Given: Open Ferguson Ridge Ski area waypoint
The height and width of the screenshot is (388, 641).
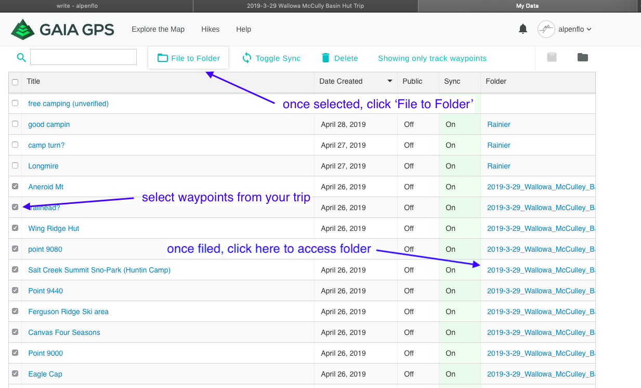Looking at the screenshot, I should (x=68, y=312).
